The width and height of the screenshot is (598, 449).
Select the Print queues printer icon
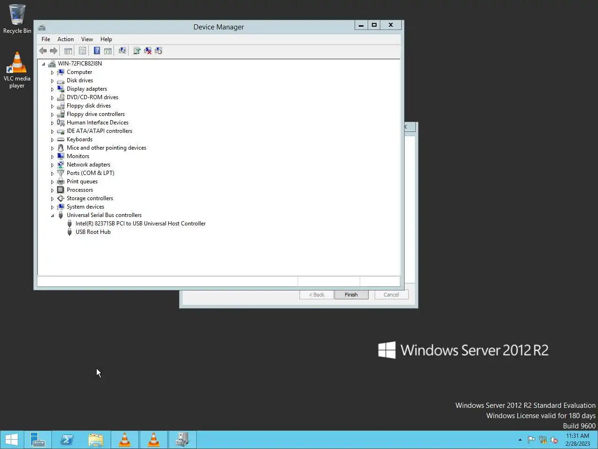(61, 181)
